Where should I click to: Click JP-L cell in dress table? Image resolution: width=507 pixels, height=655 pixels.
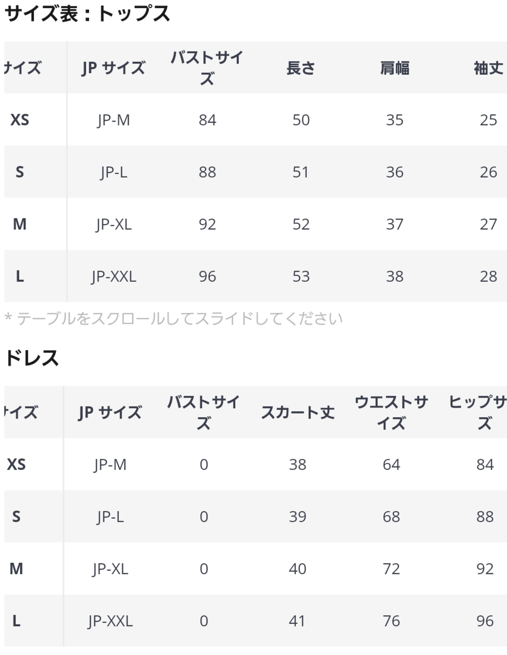pyautogui.click(x=110, y=517)
